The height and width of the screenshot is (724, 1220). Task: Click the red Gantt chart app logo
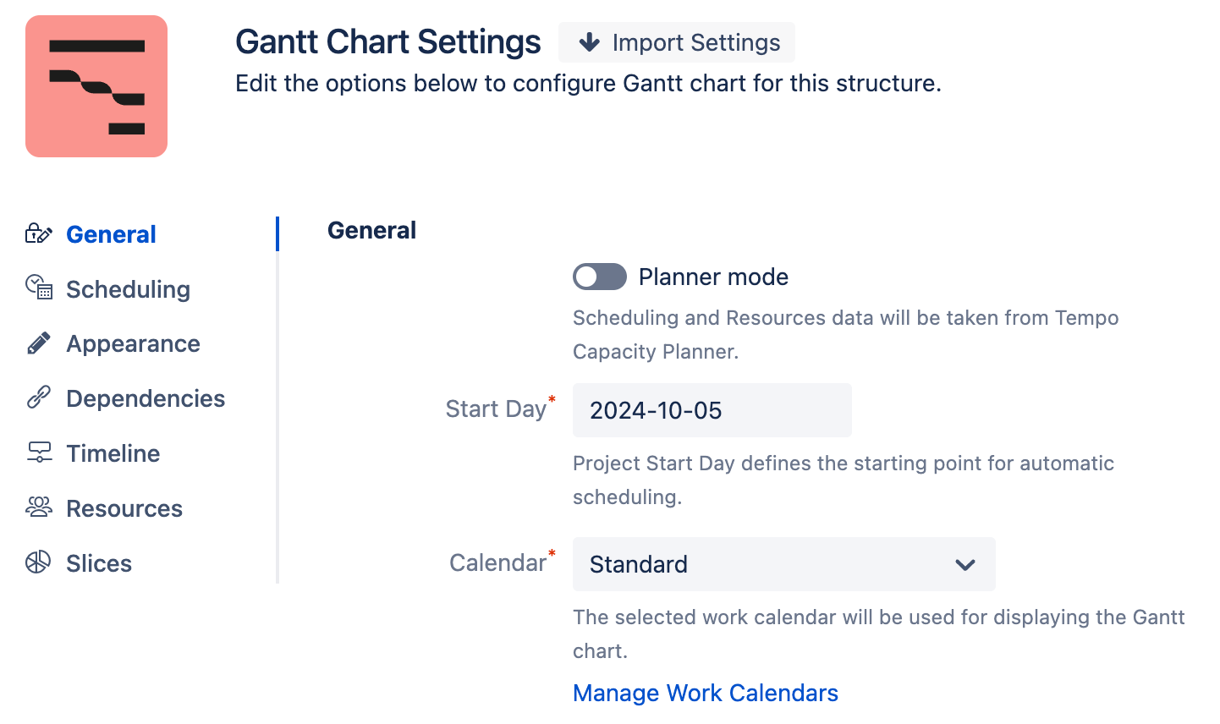[x=96, y=85]
